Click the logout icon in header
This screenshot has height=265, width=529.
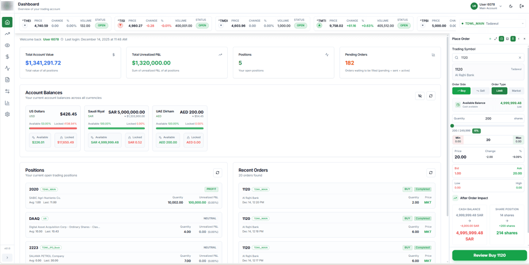tap(521, 6)
